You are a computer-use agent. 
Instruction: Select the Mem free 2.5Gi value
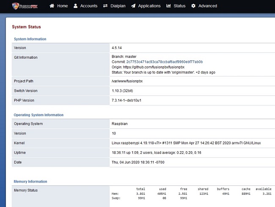(x=183, y=193)
